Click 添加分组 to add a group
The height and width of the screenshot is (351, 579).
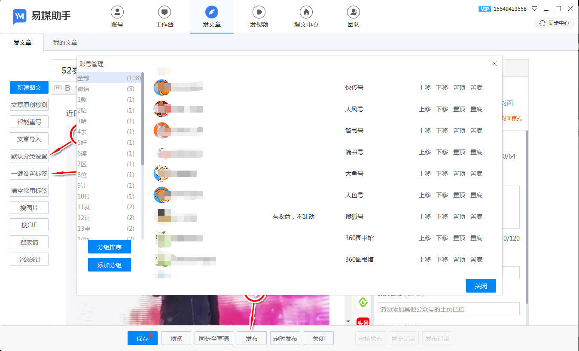109,265
